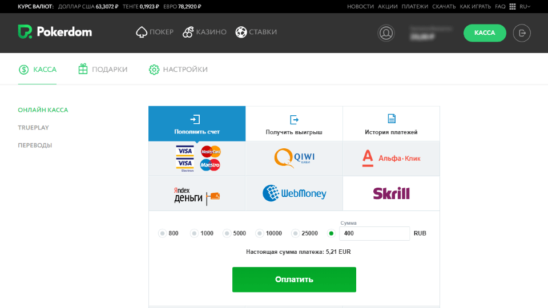
Task: Click the Сумма amount input field
Action: click(x=374, y=233)
